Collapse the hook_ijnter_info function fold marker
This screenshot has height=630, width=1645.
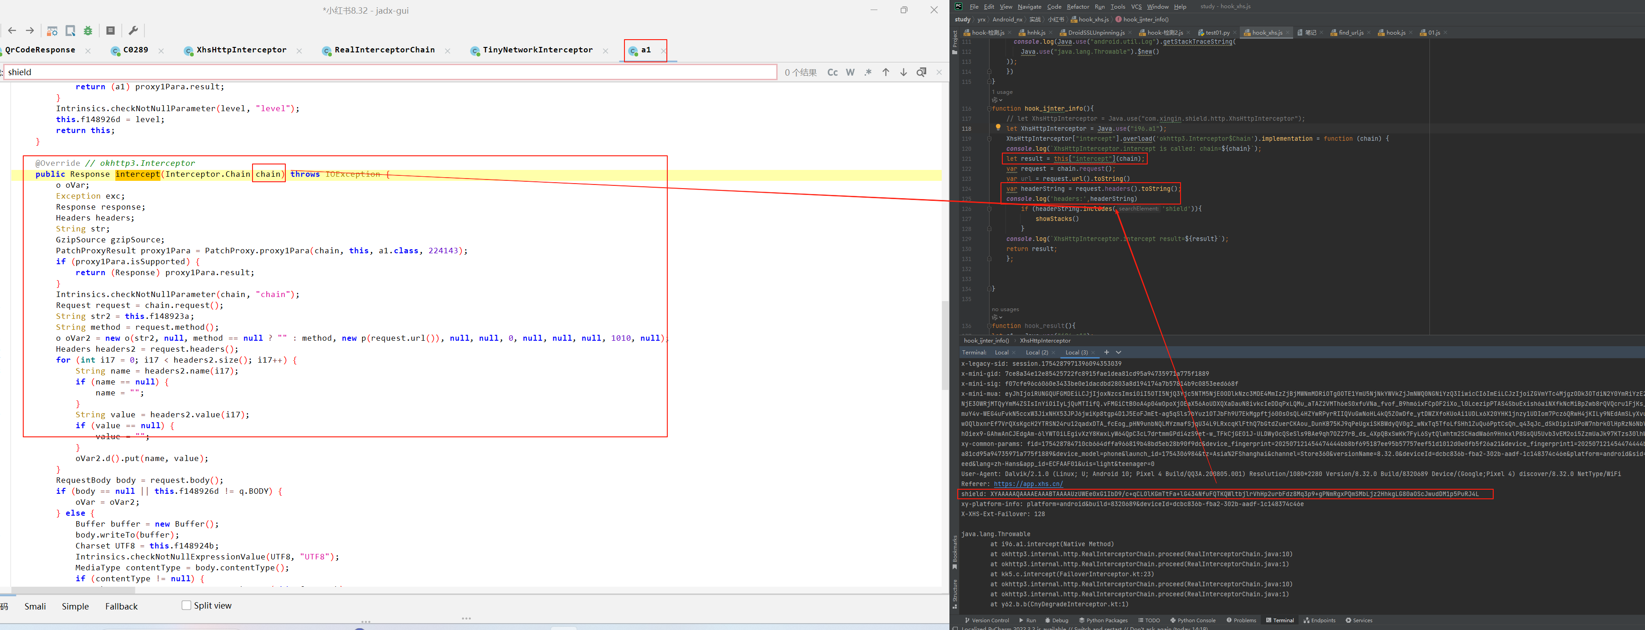[989, 108]
